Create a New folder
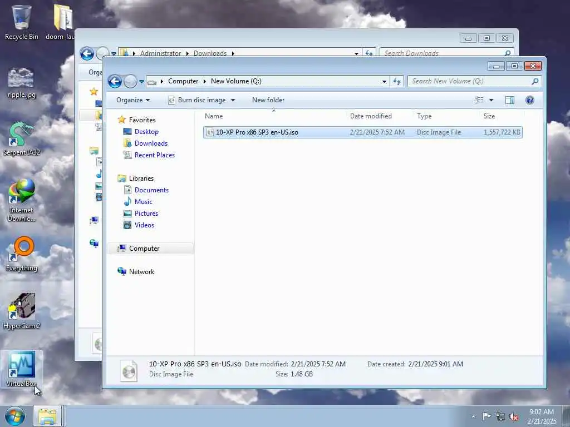570x427 pixels. click(x=268, y=100)
